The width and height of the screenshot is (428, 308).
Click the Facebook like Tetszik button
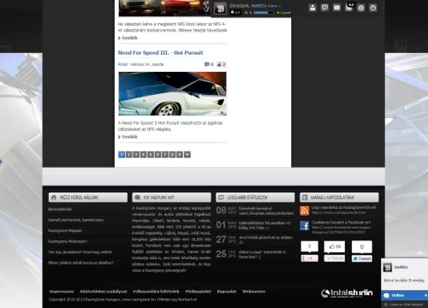pos(335,258)
